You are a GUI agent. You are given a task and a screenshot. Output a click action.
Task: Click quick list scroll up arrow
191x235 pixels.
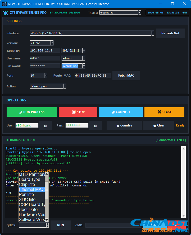(47, 174)
